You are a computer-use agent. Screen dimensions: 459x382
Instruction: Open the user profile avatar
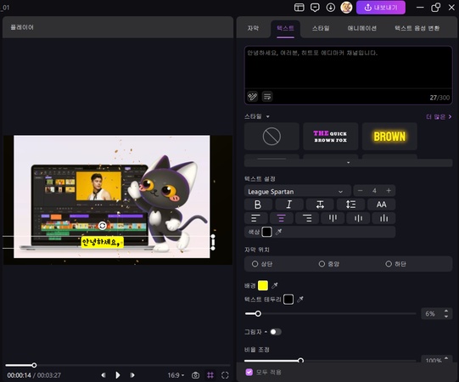(x=346, y=8)
